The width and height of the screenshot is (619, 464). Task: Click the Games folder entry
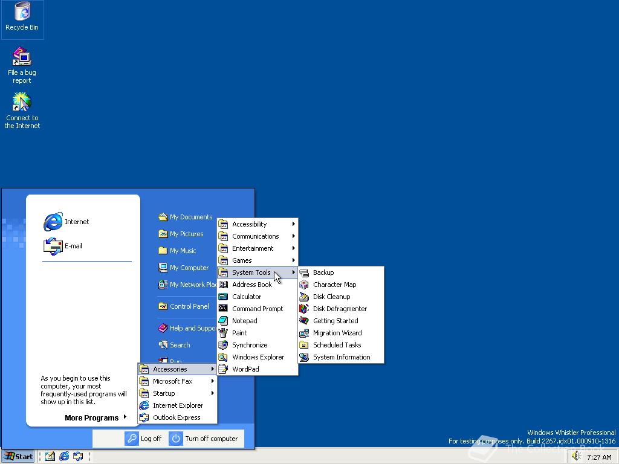click(258, 260)
